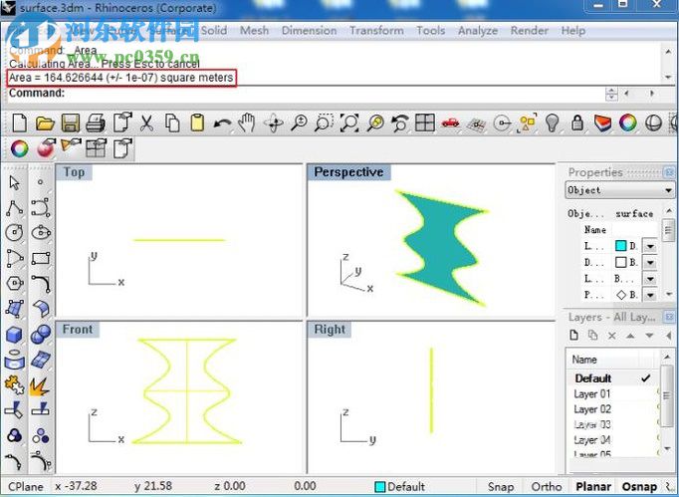This screenshot has height=497, width=679.
Task: Click the gear-shaped Join icon
Action: (14, 385)
